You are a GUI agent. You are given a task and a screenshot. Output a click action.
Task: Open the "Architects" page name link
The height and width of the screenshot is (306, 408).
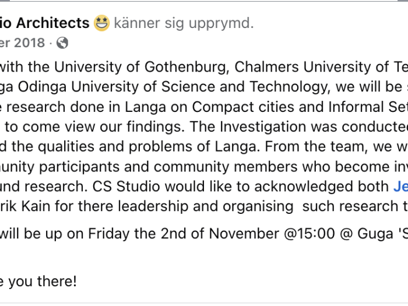53,23
